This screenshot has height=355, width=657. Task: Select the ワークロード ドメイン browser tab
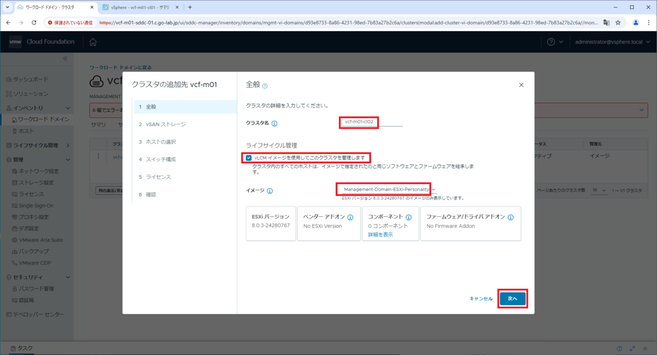pos(55,7)
